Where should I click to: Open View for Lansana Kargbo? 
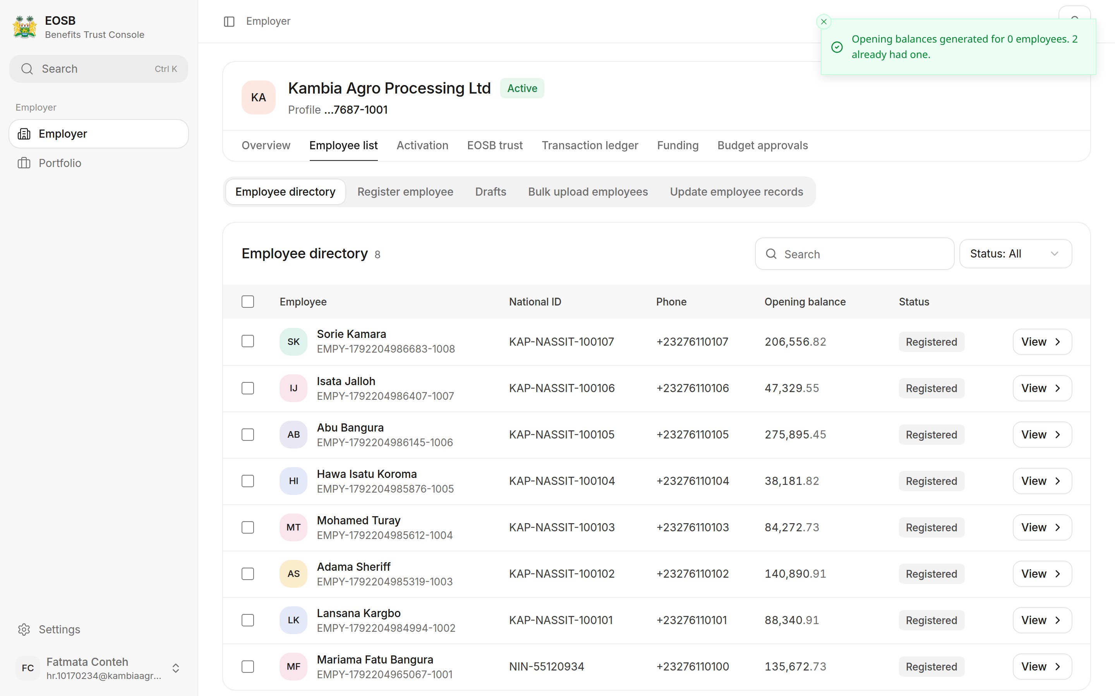pyautogui.click(x=1042, y=620)
